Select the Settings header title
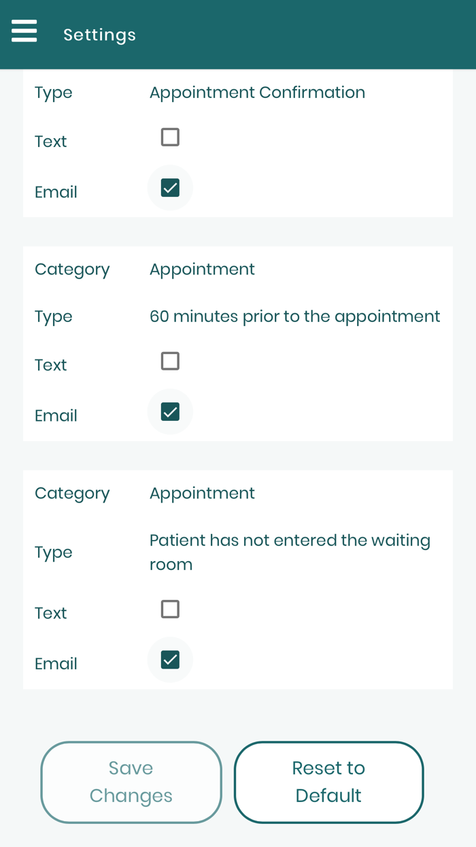476x847 pixels. (x=99, y=34)
